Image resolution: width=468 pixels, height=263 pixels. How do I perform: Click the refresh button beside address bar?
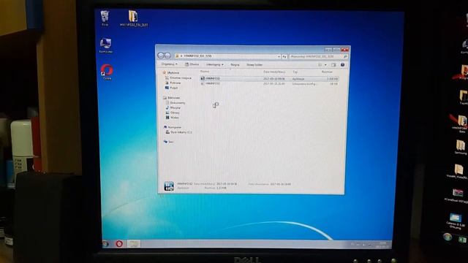click(284, 56)
